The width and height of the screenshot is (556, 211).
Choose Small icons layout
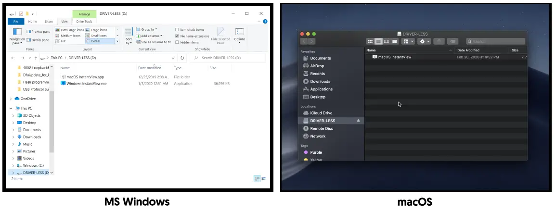point(96,36)
